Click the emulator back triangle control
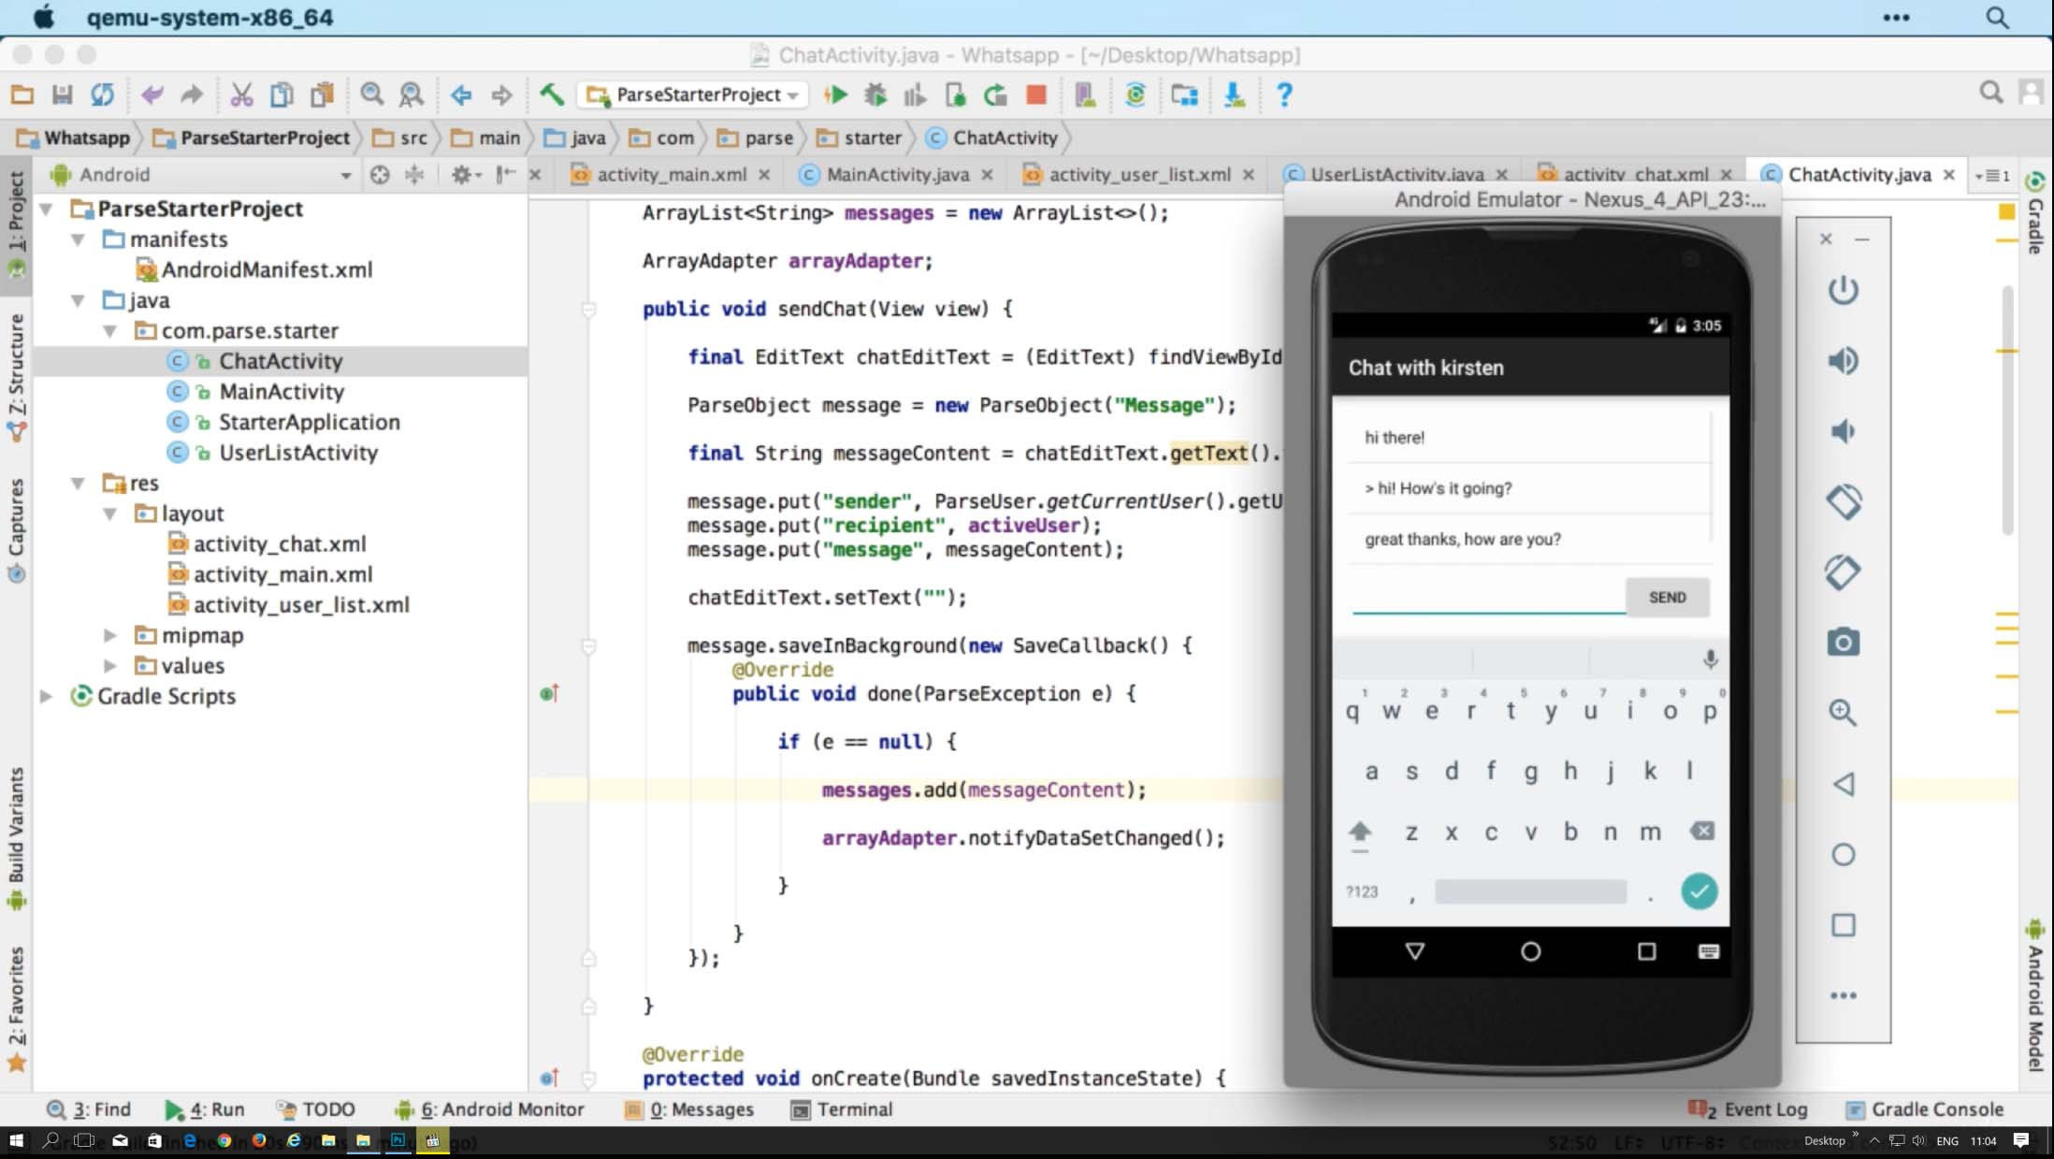The height and width of the screenshot is (1159, 2054). [1843, 784]
